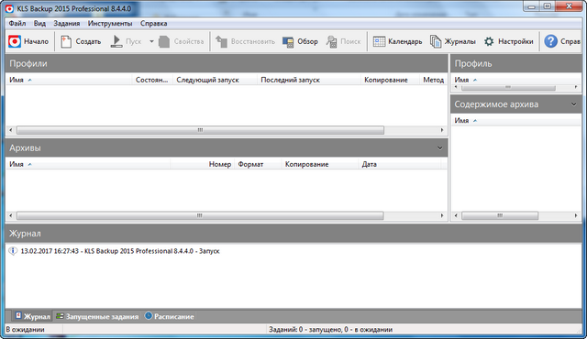Switch to the Расписание tab
The height and width of the screenshot is (339, 587).
[x=170, y=316]
